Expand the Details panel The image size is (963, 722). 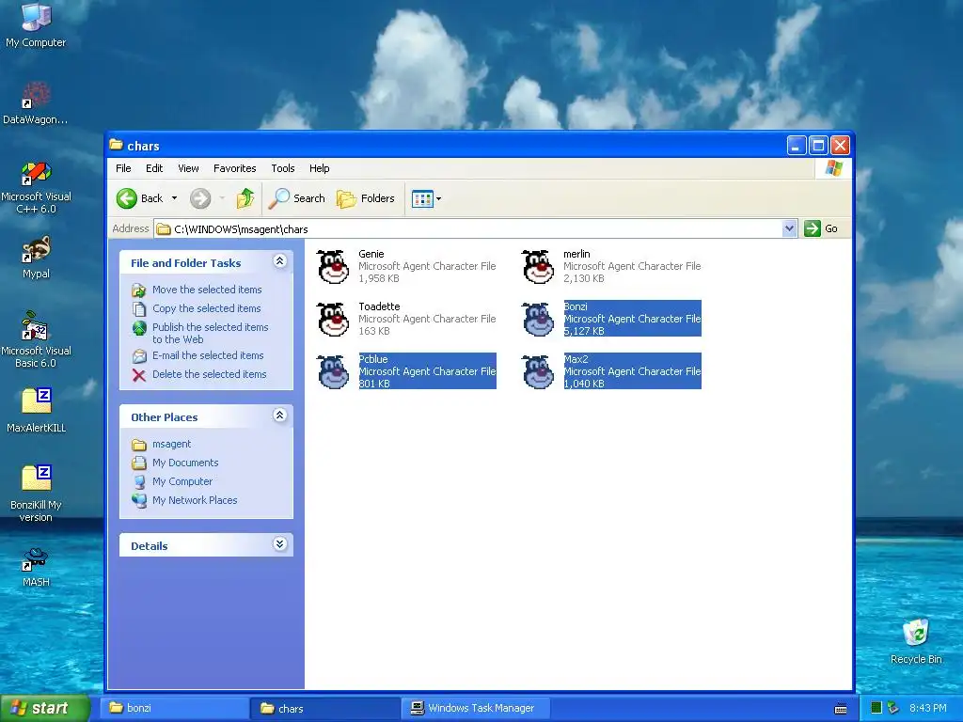click(279, 544)
